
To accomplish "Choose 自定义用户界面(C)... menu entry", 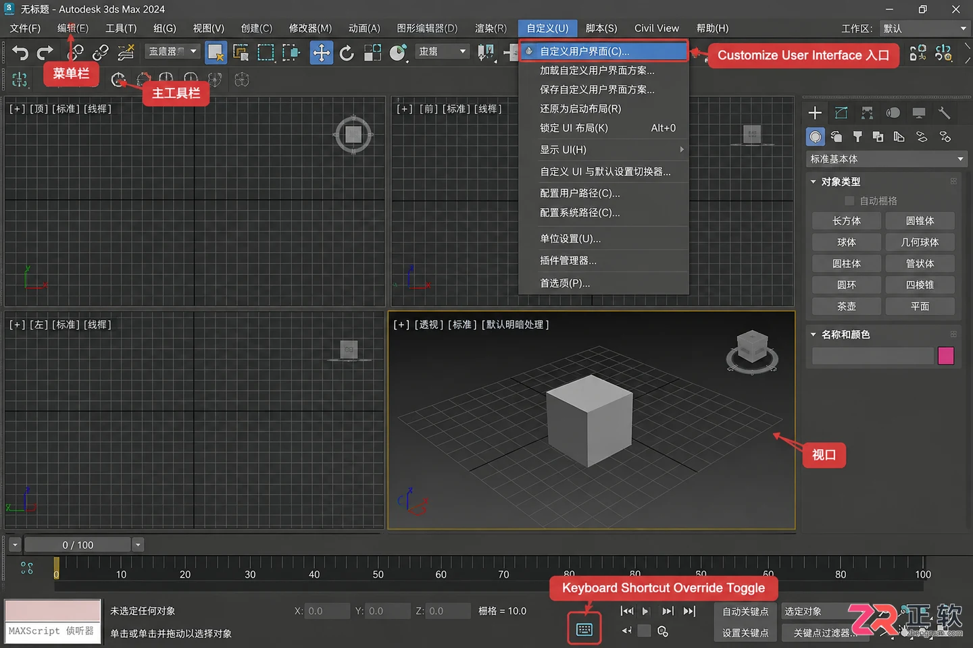I will tap(603, 51).
